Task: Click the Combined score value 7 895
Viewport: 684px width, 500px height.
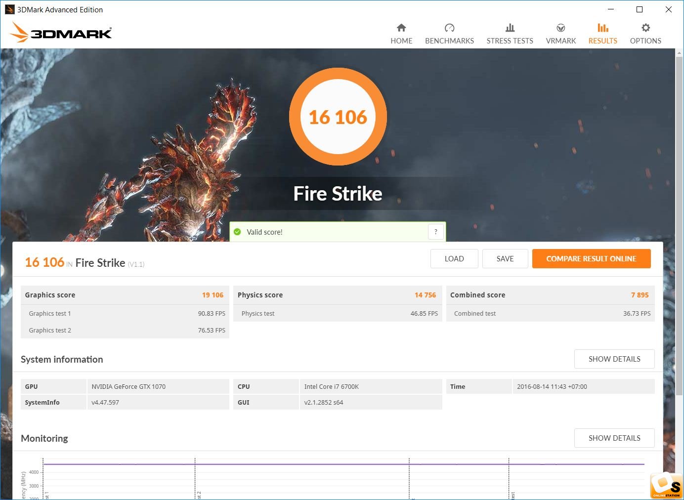Action: [640, 295]
